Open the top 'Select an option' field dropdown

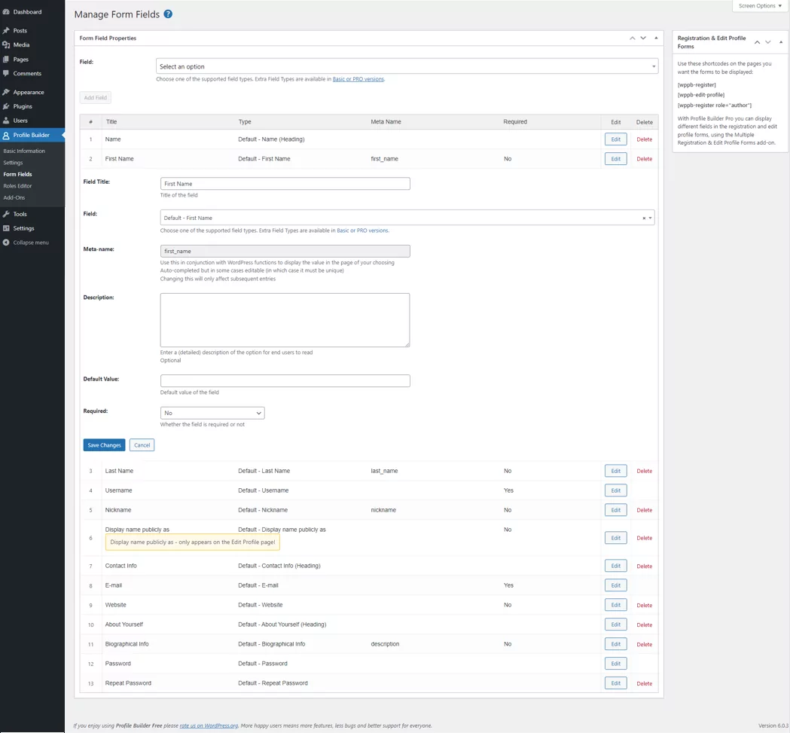click(x=407, y=66)
